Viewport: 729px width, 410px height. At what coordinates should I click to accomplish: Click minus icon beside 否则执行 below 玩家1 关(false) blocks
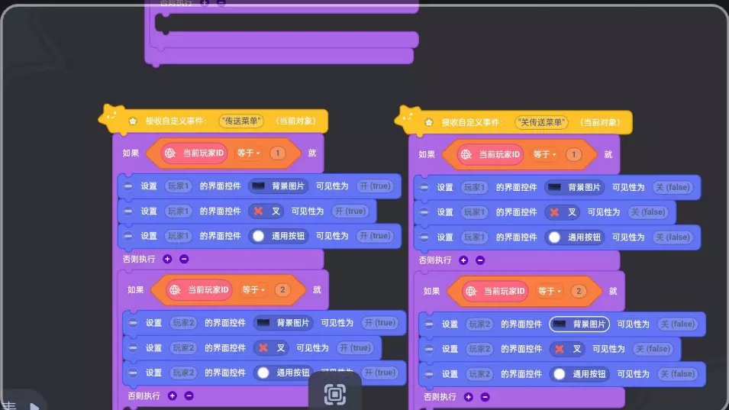pyautogui.click(x=480, y=260)
